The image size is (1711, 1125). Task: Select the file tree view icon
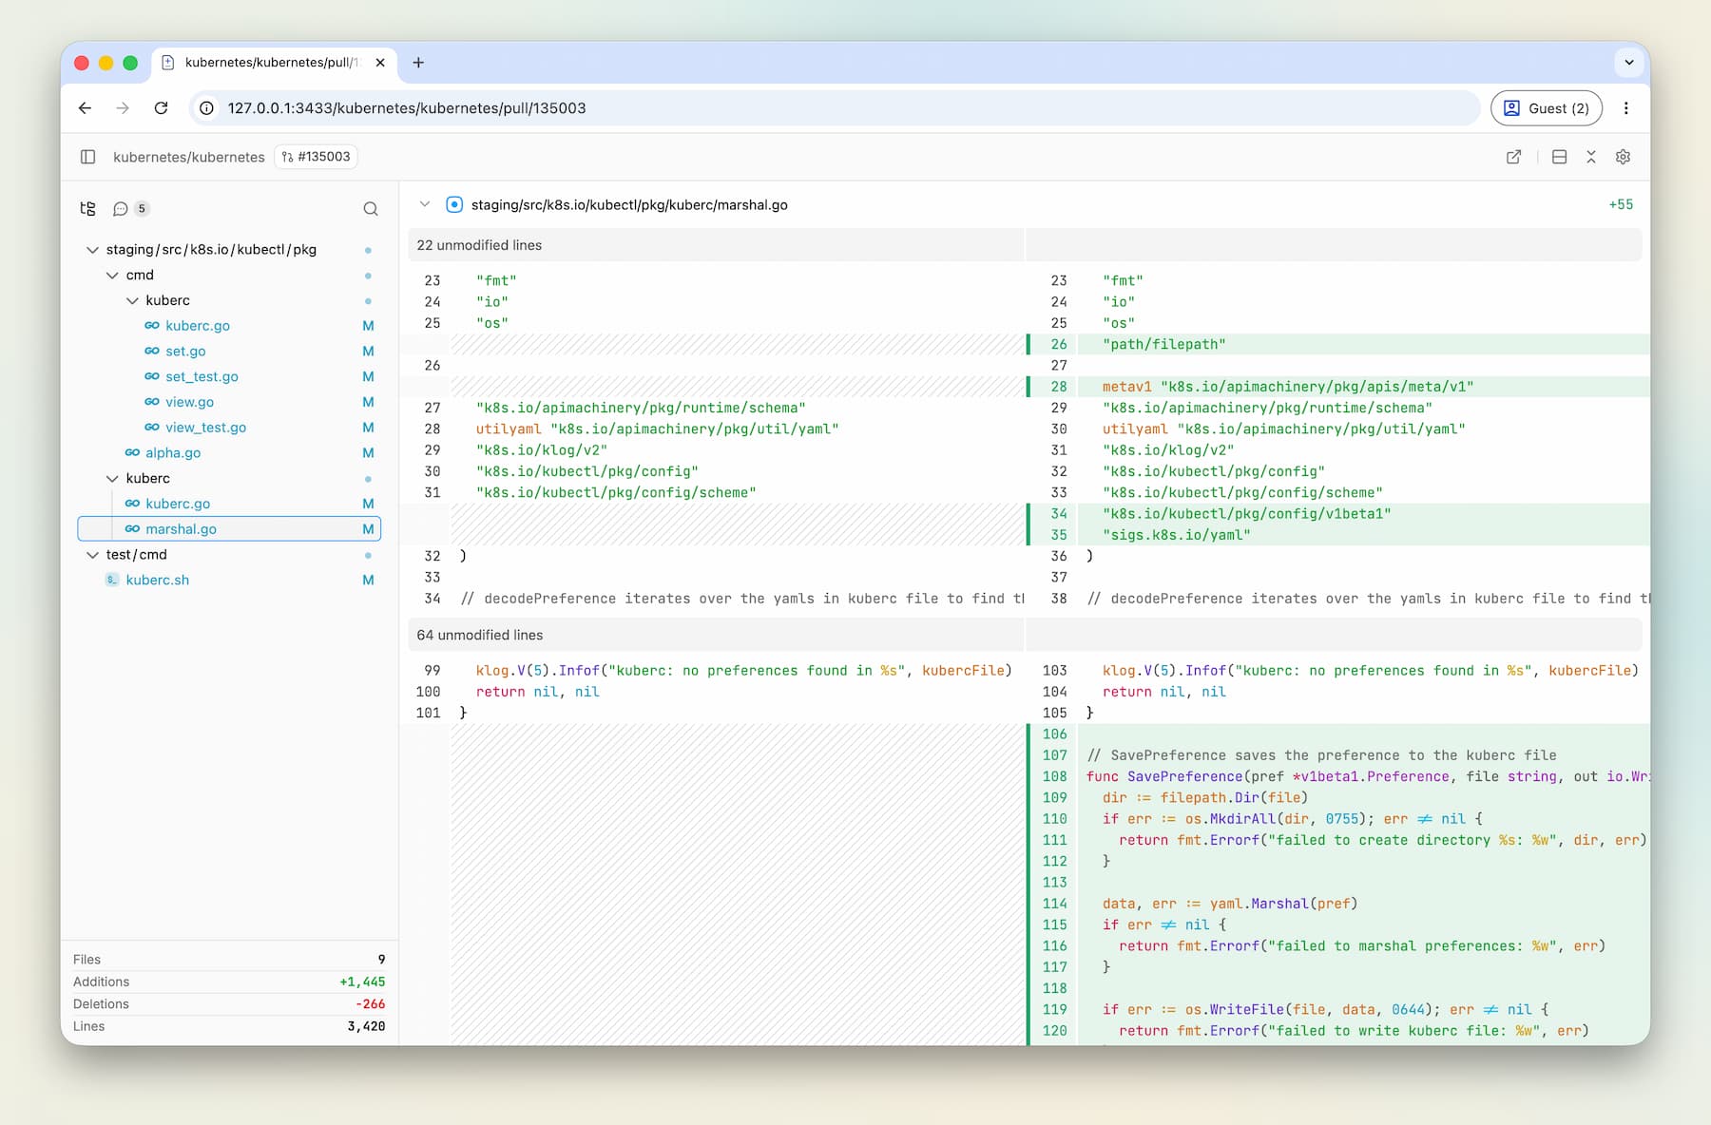87,209
